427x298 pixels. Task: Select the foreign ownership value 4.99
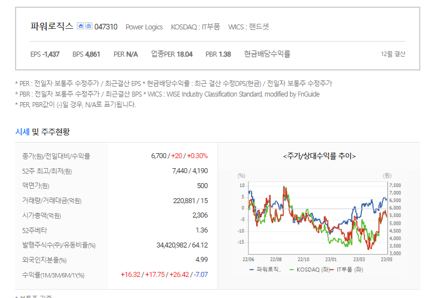(202, 260)
